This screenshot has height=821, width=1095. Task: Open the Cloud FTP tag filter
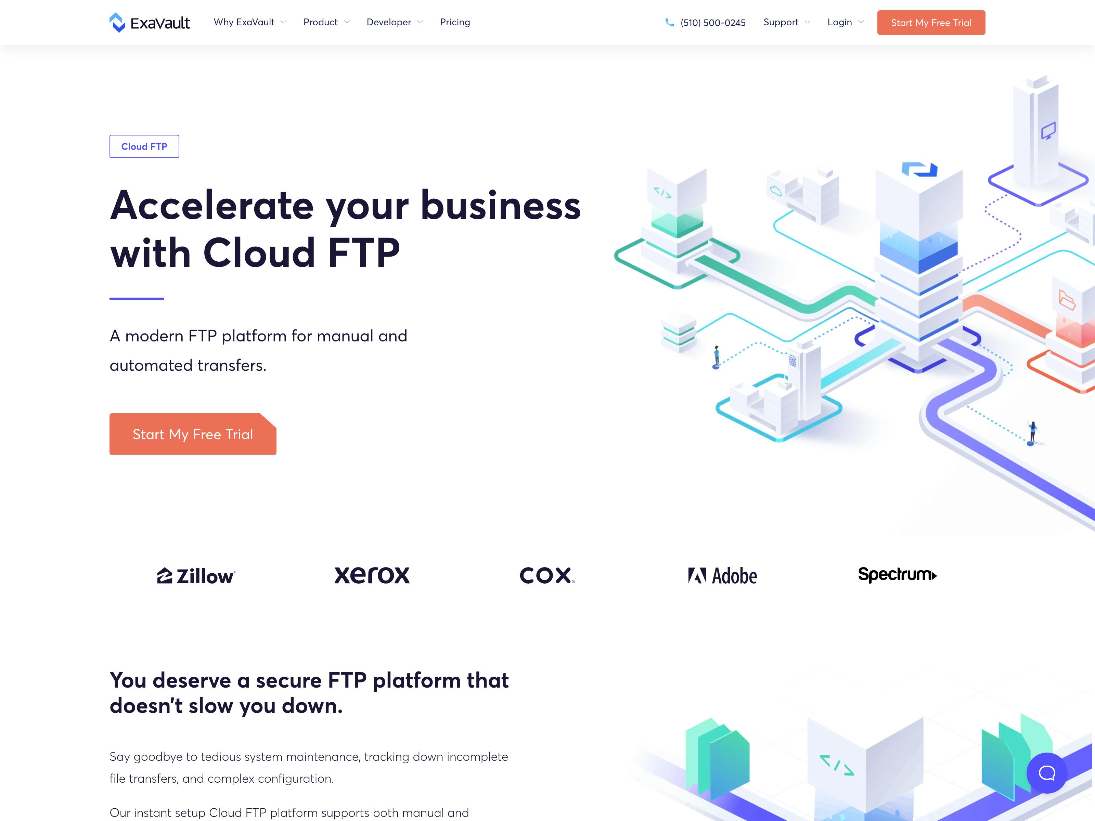[x=144, y=146]
